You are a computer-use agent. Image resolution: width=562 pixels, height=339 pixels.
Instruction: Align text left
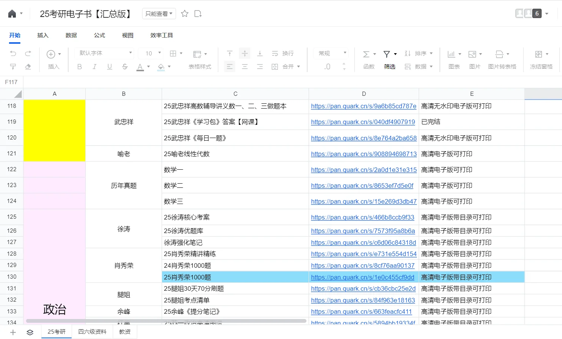(230, 67)
